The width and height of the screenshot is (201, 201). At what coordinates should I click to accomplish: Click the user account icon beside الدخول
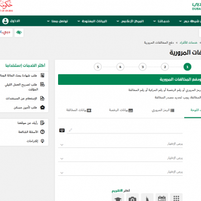tap(6, 21)
